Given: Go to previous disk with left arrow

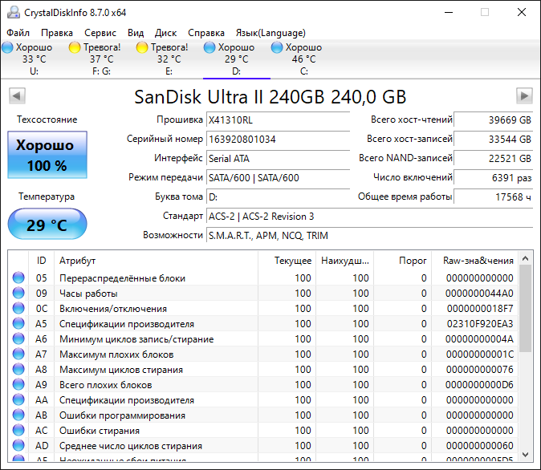Looking at the screenshot, I should pyautogui.click(x=16, y=96).
